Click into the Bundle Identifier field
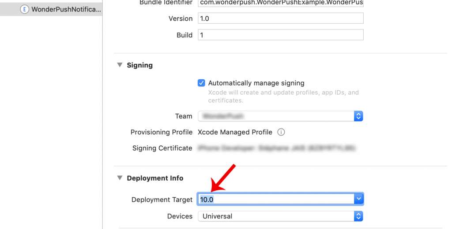Screen dimensions: 452x229 pyautogui.click(x=280, y=3)
